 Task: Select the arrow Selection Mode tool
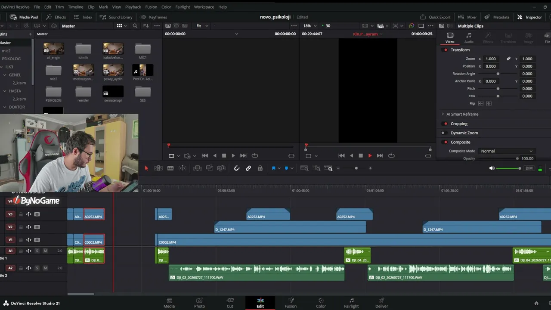146,168
